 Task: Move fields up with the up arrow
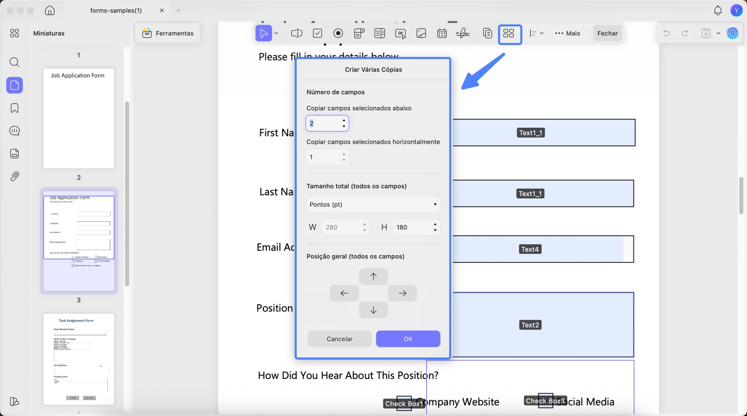tap(373, 276)
